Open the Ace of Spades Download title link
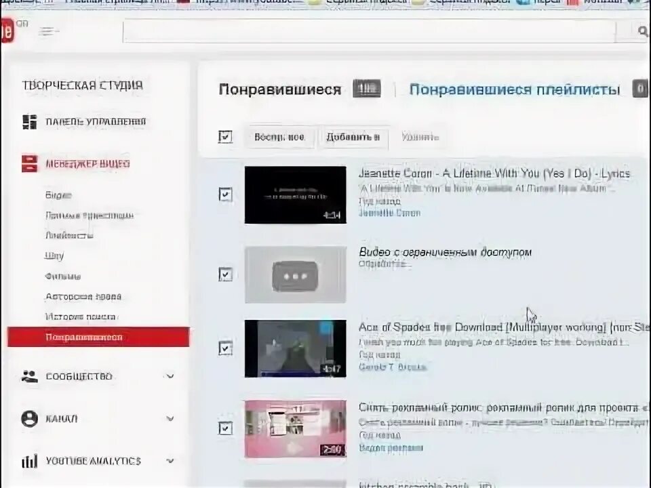Screen dimensions: 651x488 point(504,328)
